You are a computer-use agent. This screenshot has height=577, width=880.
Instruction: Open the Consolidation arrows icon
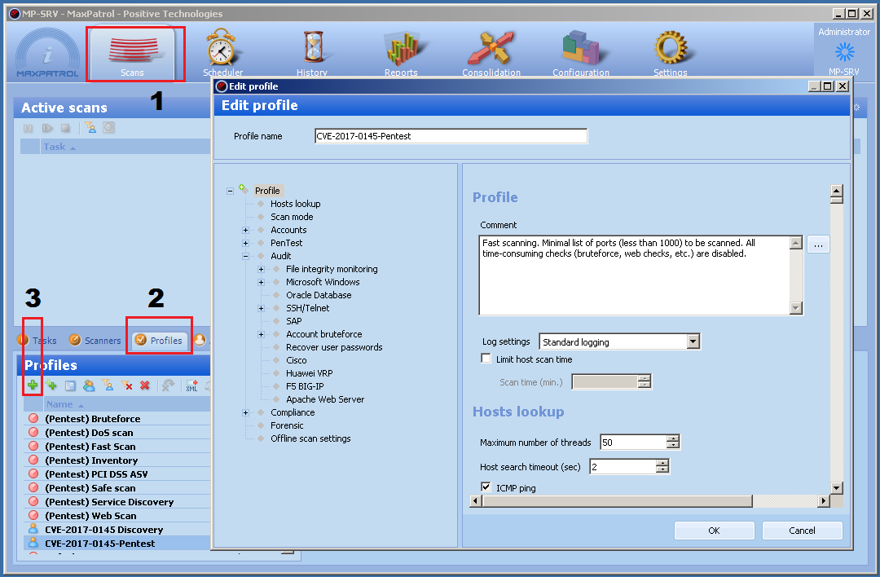pos(491,49)
